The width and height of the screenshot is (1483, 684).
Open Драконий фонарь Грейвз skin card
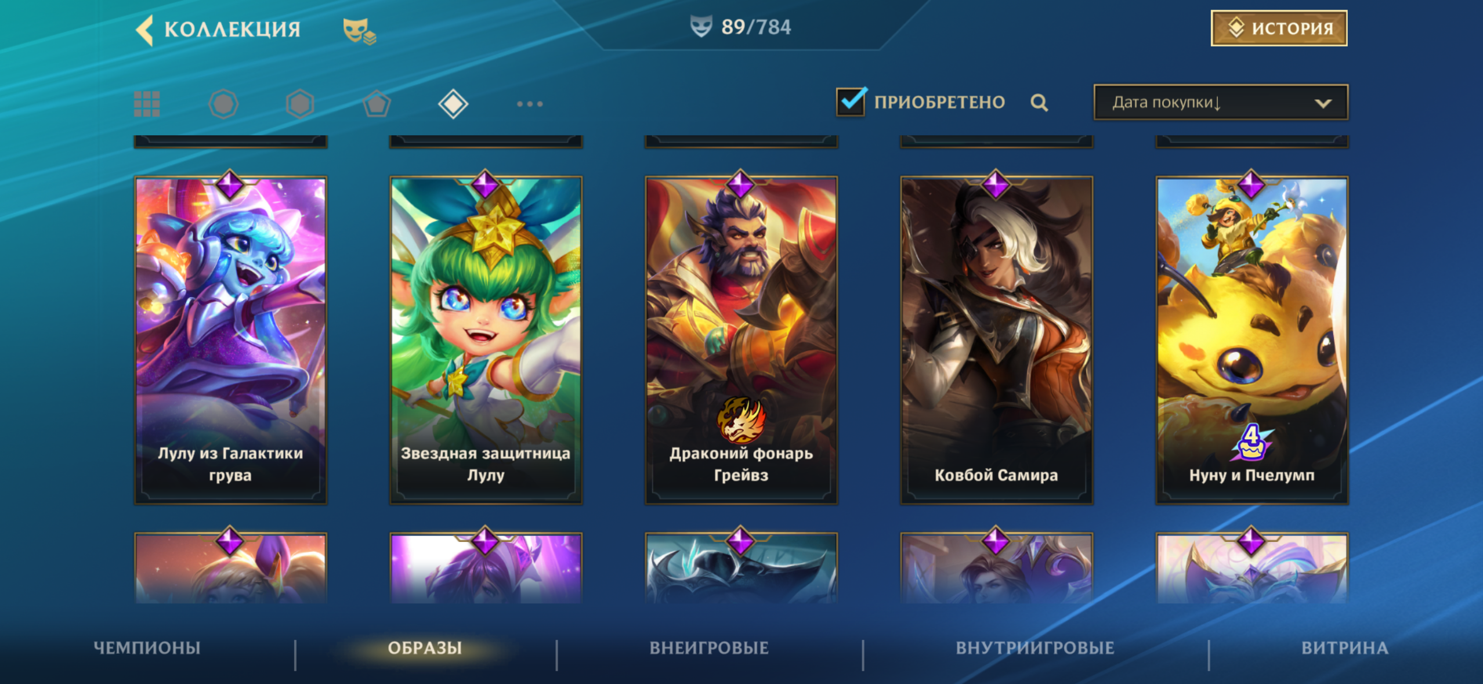pos(741,340)
